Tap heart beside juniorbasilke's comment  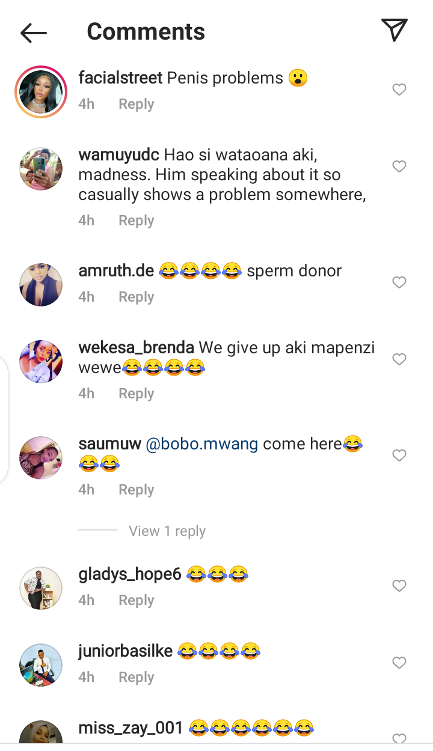tap(399, 663)
